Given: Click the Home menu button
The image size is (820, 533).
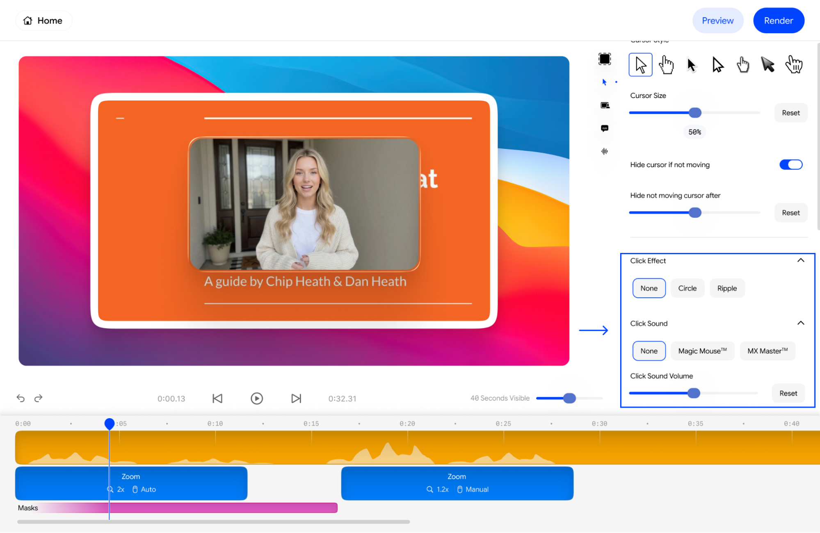Looking at the screenshot, I should (43, 20).
